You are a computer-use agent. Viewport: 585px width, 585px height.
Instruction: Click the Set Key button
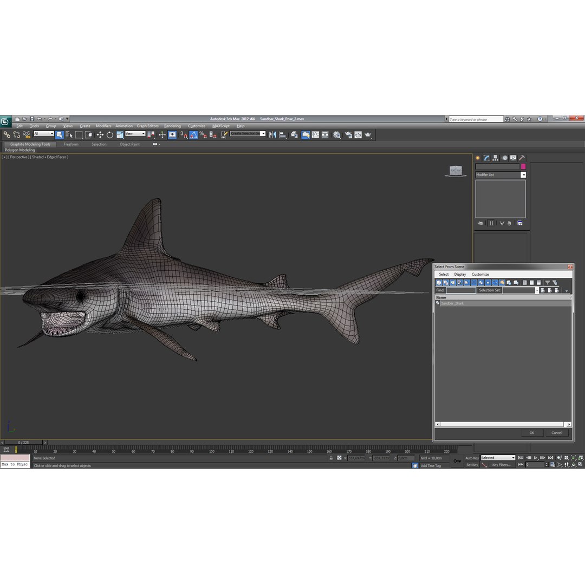472,465
